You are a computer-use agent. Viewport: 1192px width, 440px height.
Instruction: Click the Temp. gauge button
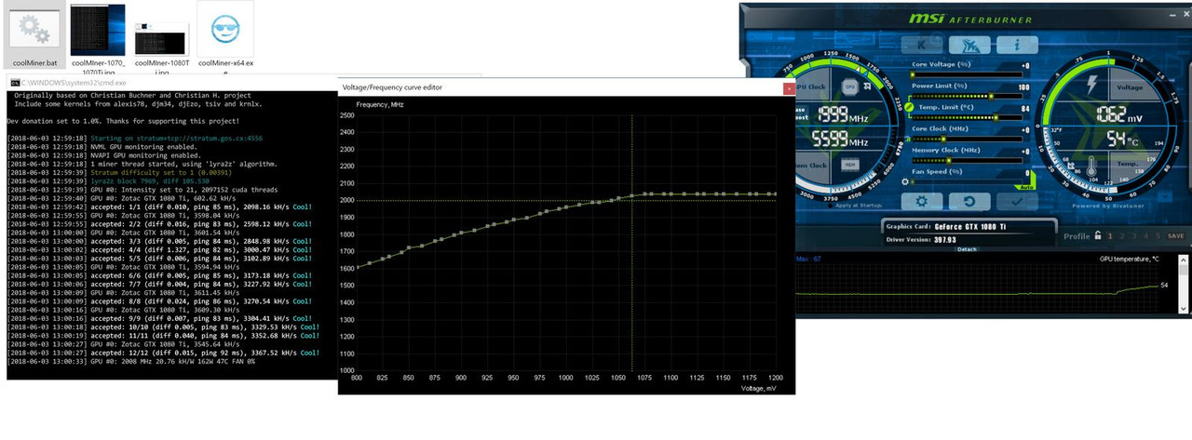pos(1128,164)
